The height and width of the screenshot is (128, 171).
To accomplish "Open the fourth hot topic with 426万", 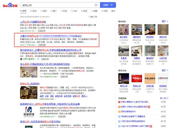I will [x=133, y=116].
